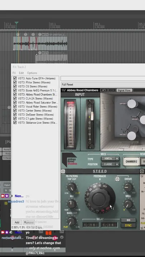Open the mic Position dropdown arrow
This screenshot has height=257, width=145.
click(117, 164)
